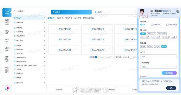
Task: Select phone number 13672219032
Action: 64,29
